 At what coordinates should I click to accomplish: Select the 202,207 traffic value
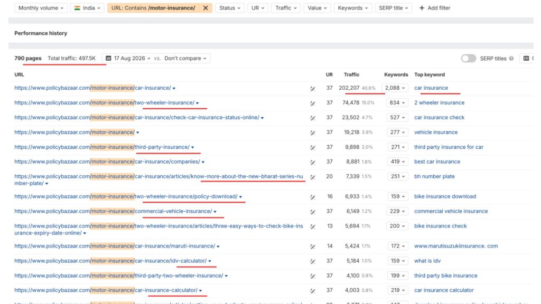point(349,88)
